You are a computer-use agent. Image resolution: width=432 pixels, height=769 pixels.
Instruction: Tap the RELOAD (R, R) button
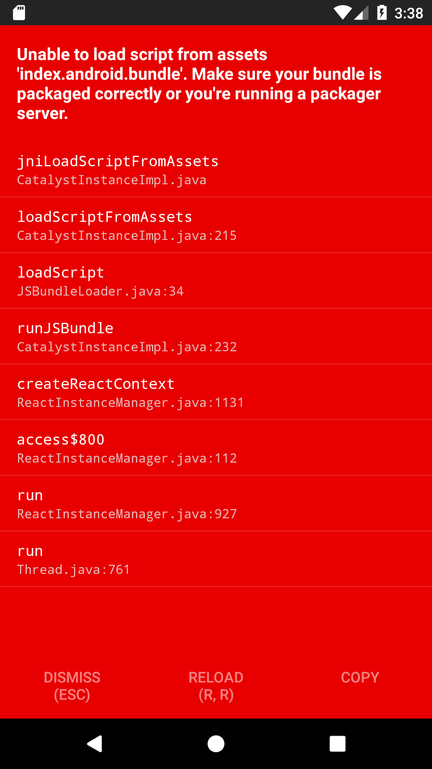(x=216, y=686)
